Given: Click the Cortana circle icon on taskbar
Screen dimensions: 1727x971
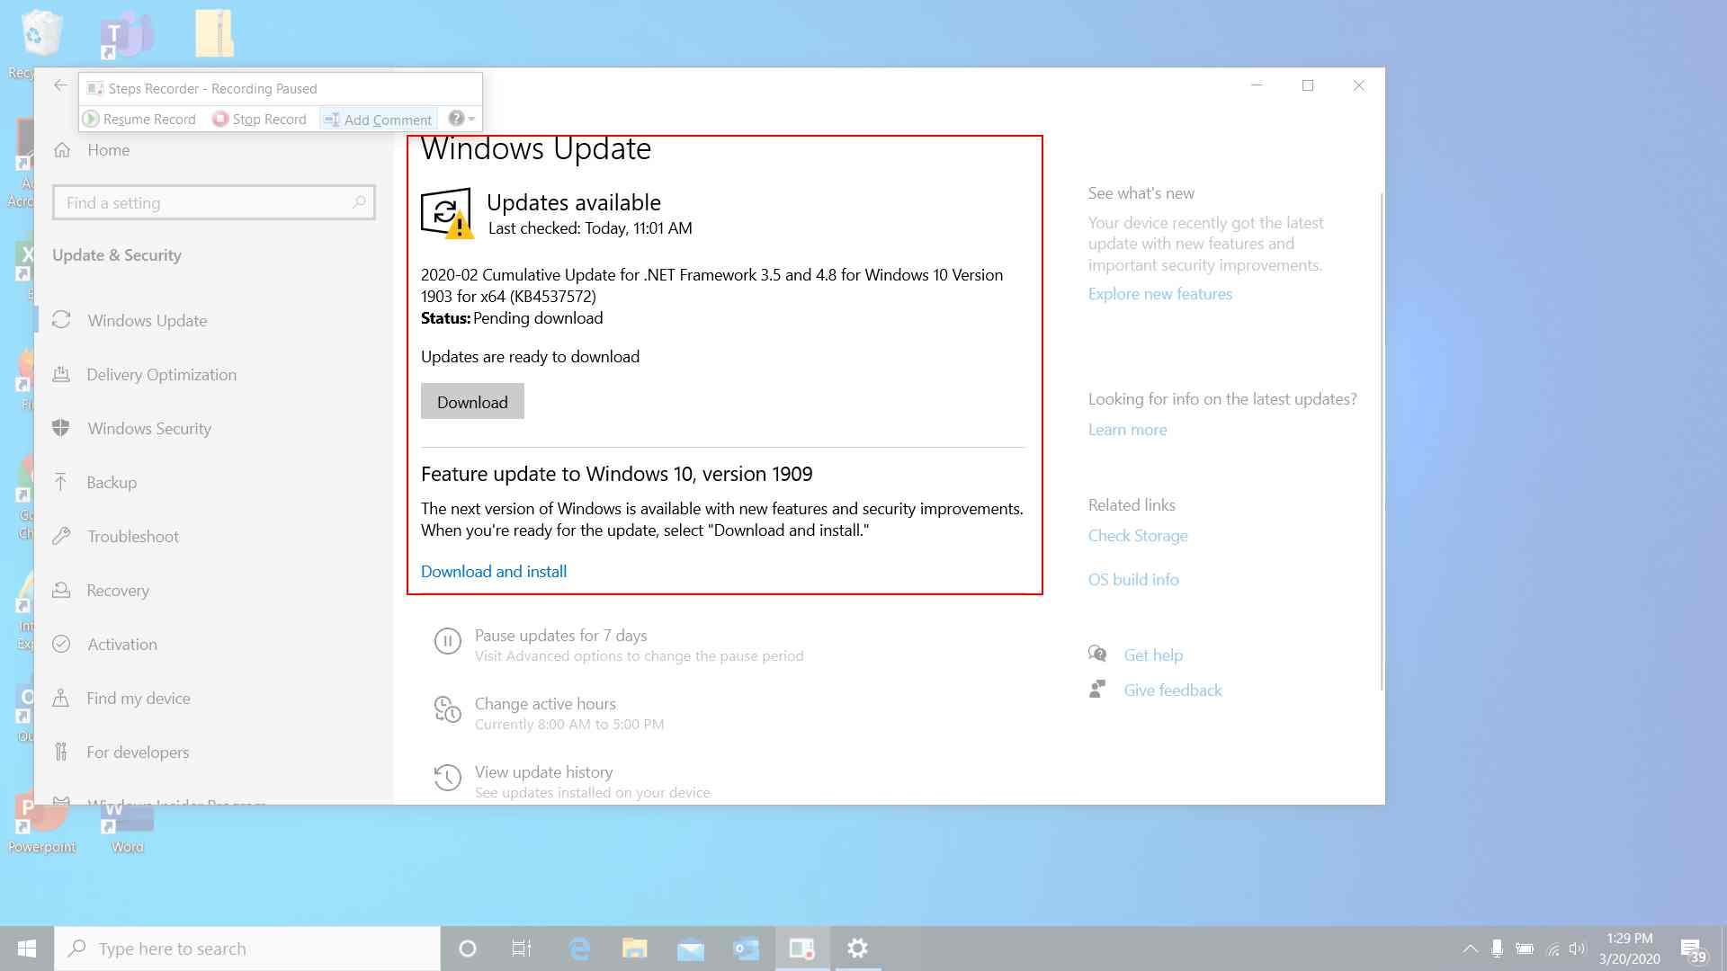Looking at the screenshot, I should pos(467,949).
